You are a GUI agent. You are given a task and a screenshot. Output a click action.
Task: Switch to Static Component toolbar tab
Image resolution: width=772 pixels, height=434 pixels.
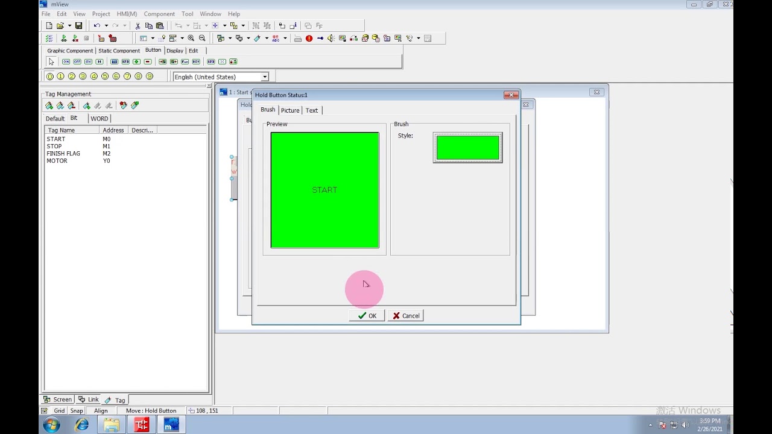(119, 51)
